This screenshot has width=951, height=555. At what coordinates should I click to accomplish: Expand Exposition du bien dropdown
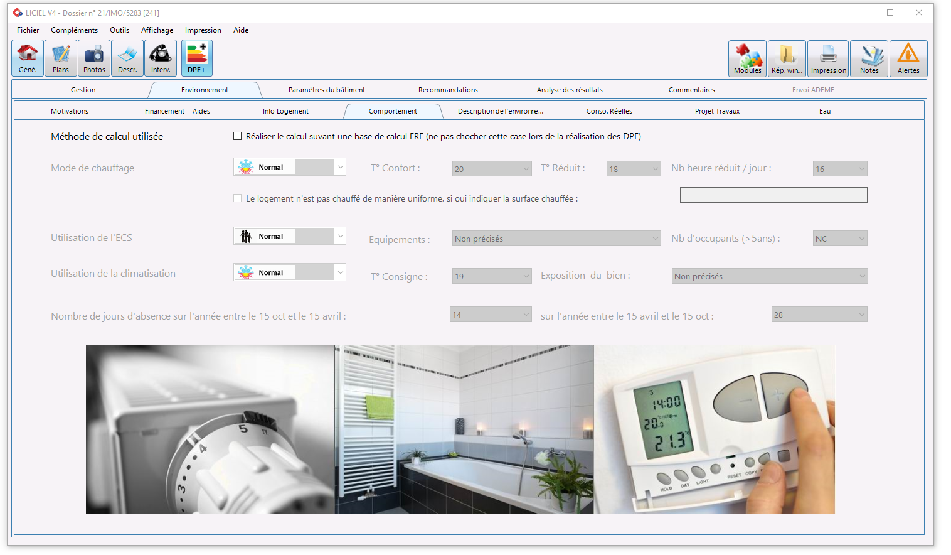click(770, 276)
